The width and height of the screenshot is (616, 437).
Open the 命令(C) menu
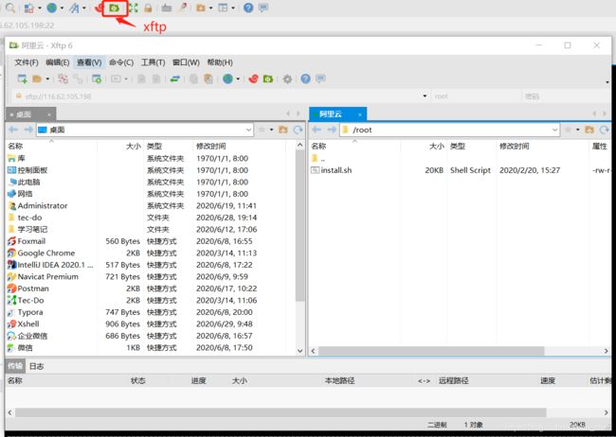(x=121, y=62)
